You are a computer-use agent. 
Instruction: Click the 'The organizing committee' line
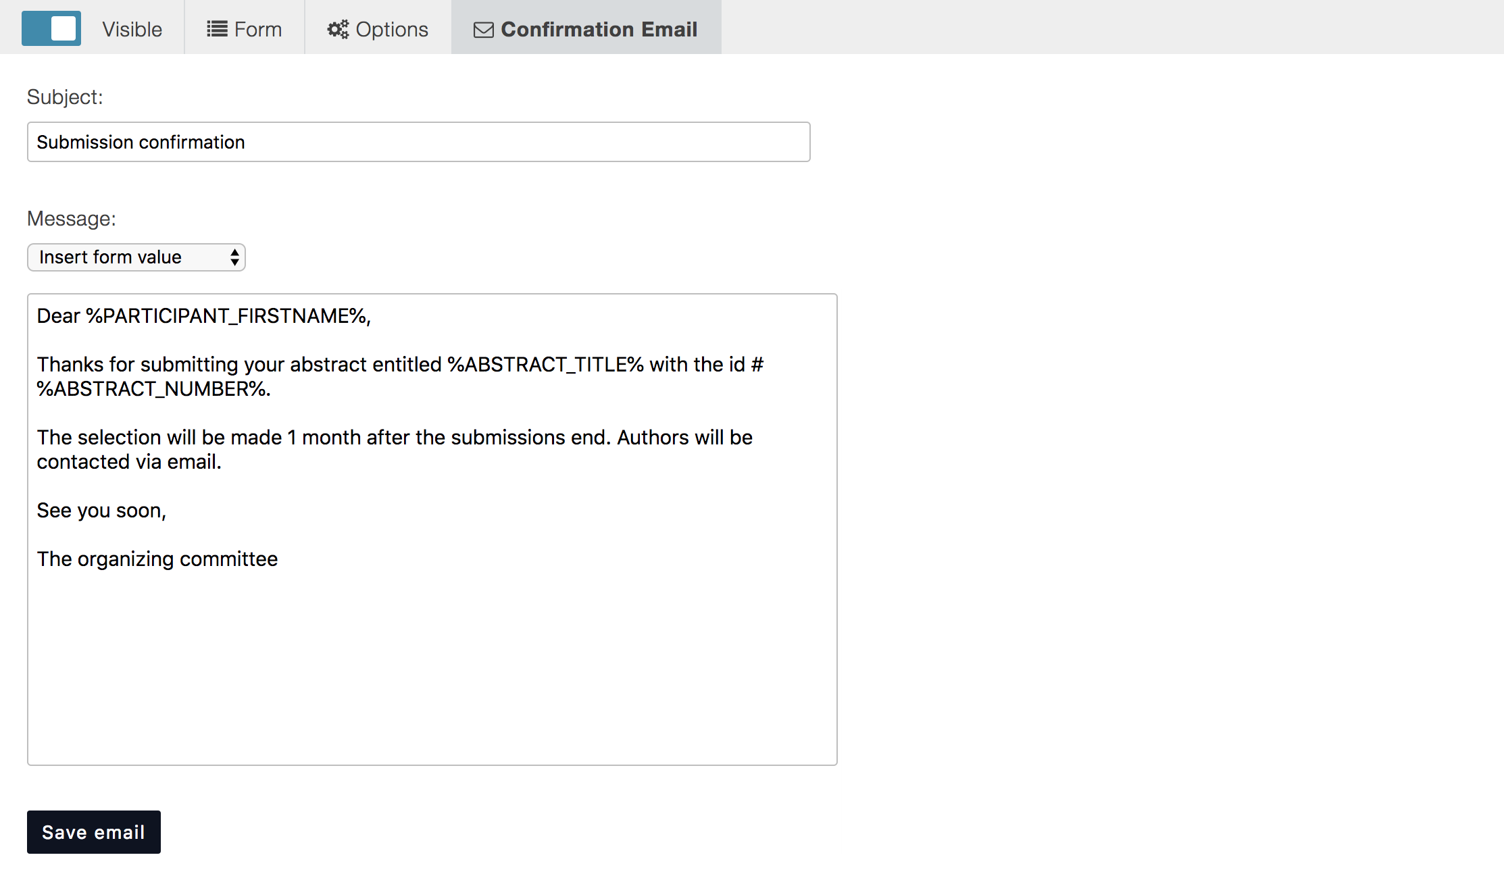click(x=157, y=559)
